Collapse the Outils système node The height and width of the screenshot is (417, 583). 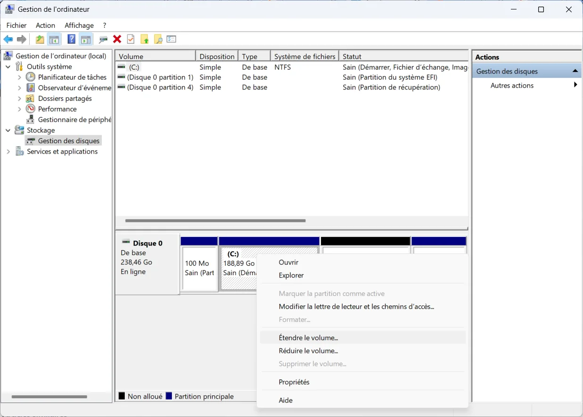pos(8,67)
